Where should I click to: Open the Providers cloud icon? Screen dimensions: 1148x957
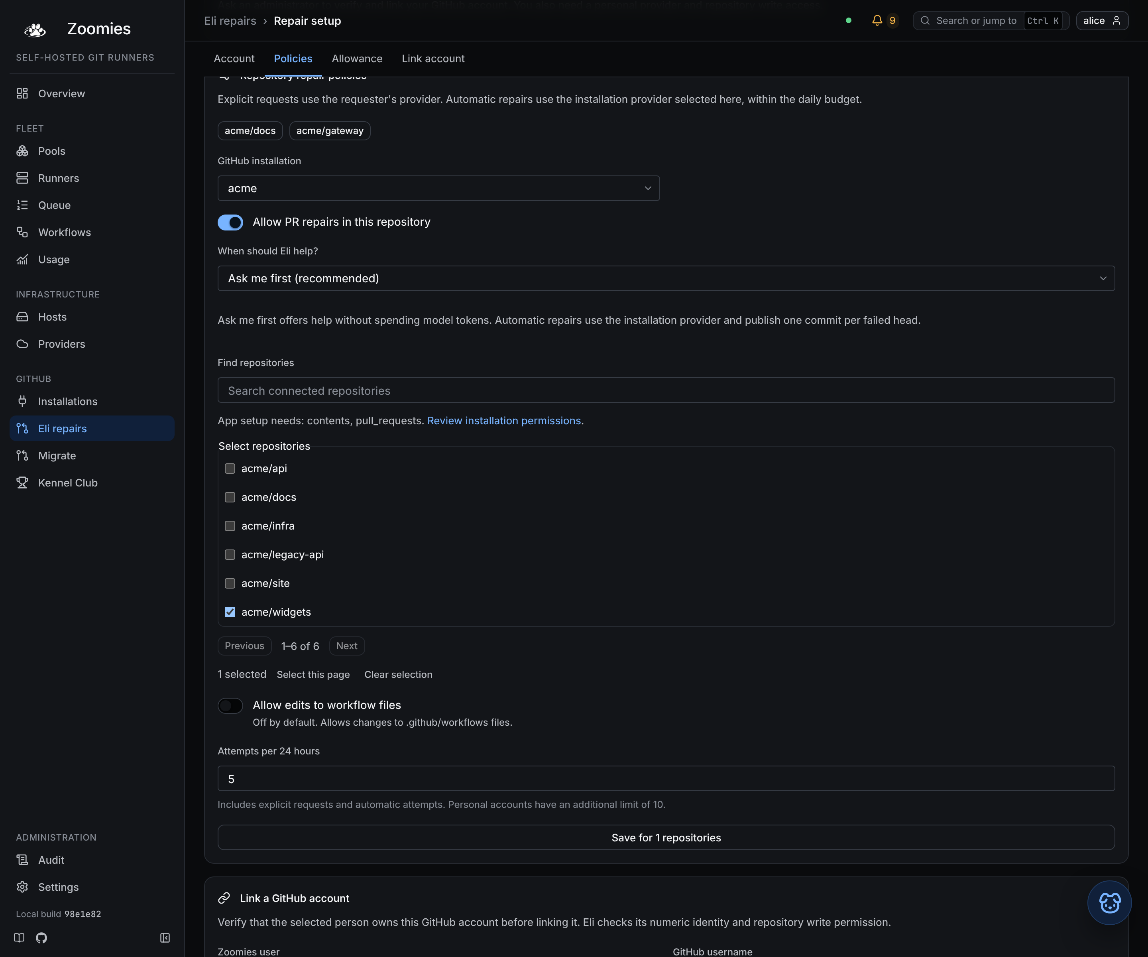pos(22,344)
